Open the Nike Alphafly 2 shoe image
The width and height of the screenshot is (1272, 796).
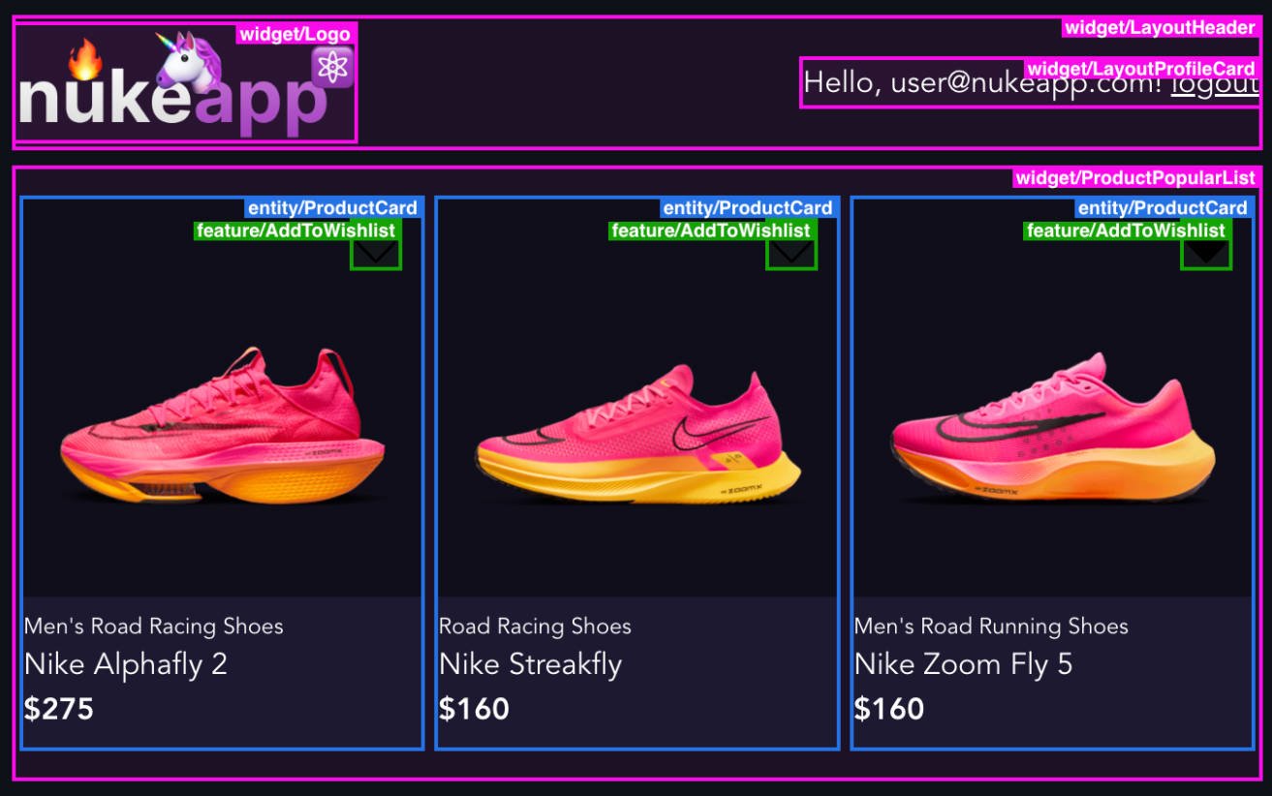pos(223,426)
